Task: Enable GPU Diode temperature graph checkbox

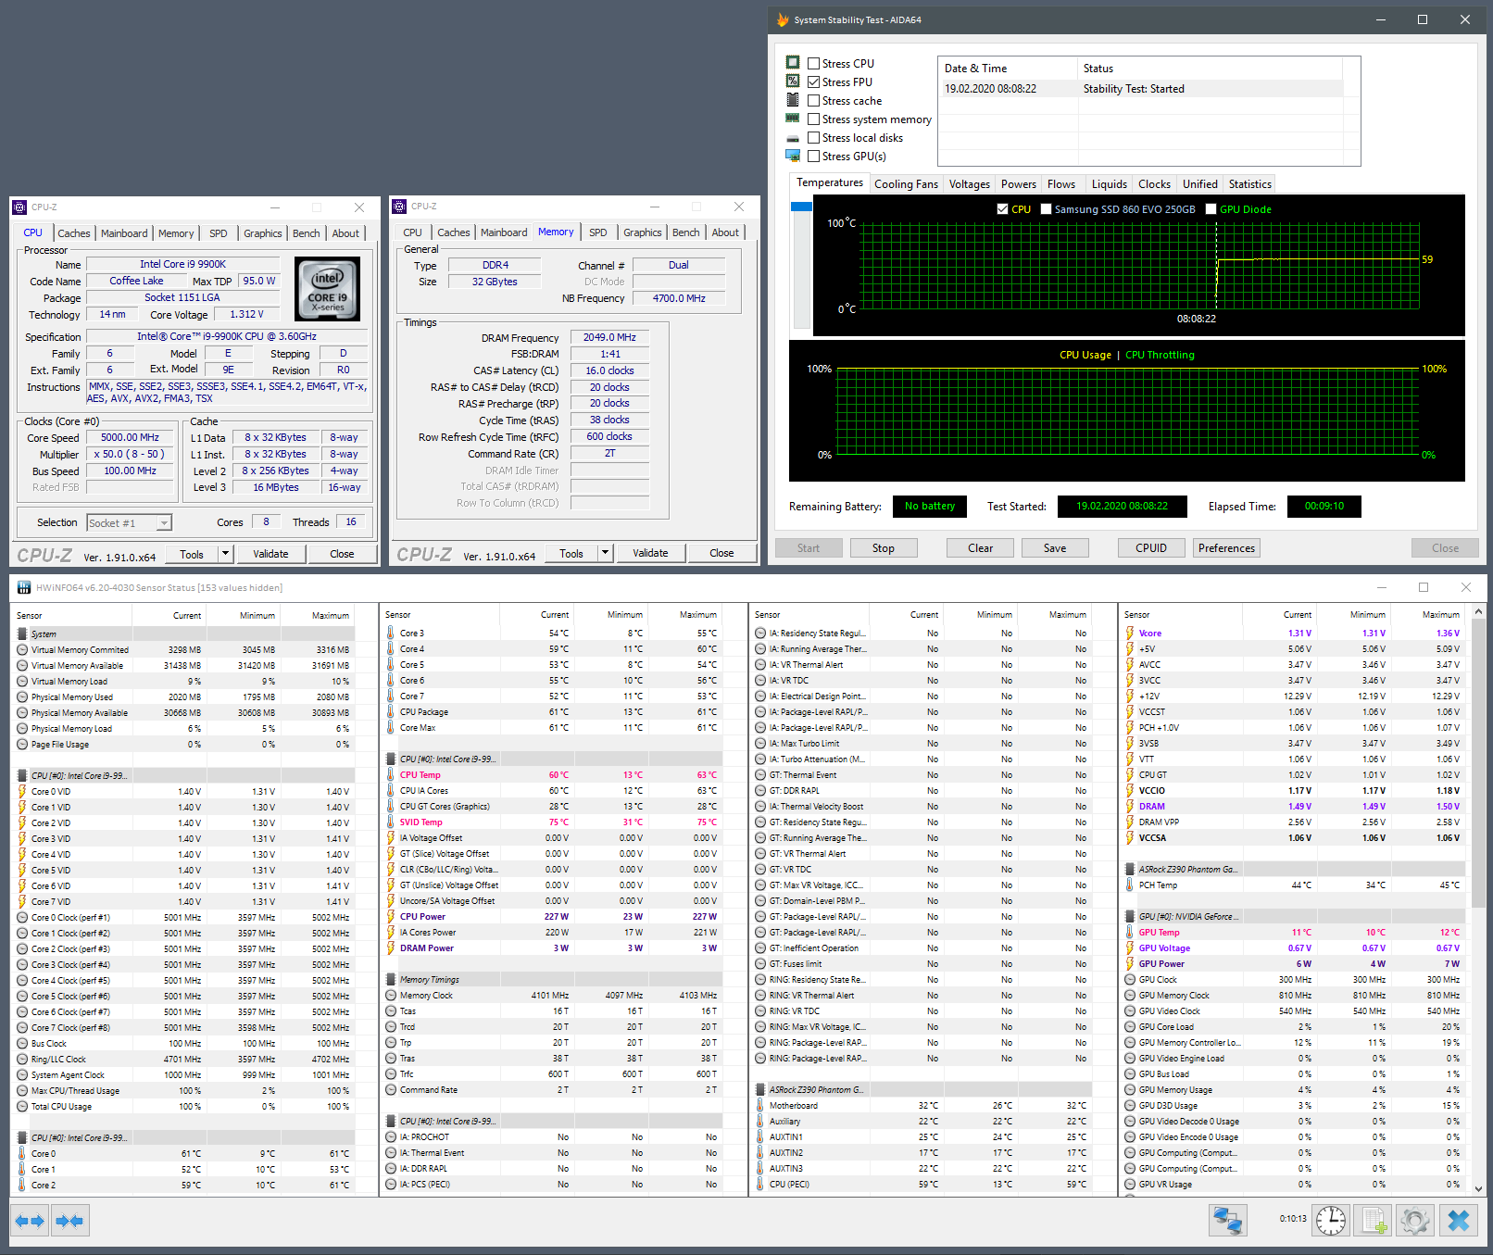Action: [x=1211, y=209]
